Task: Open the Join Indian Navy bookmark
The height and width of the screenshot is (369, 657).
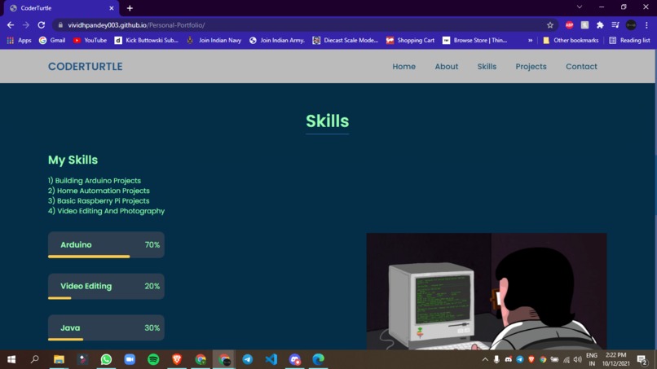Action: (x=214, y=40)
